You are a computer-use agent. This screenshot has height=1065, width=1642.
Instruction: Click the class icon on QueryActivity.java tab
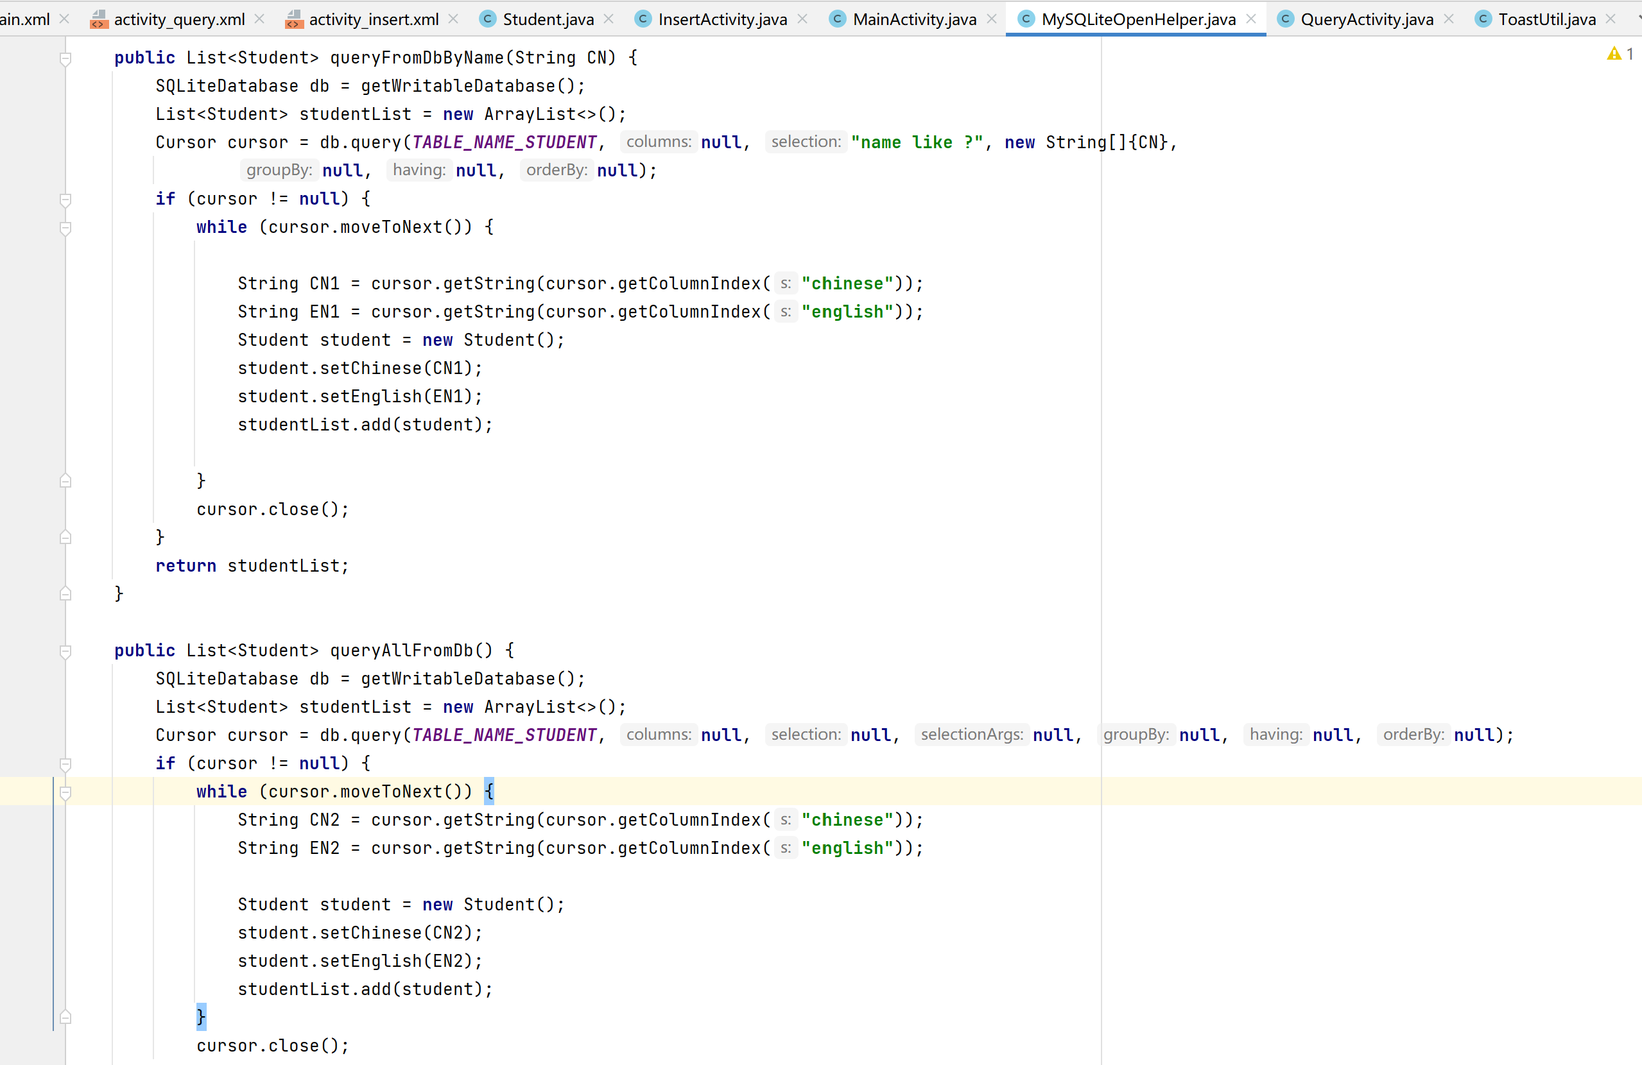(x=1285, y=19)
